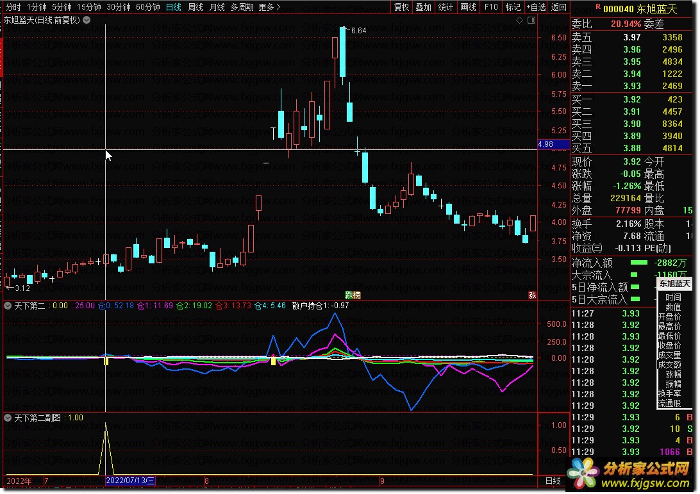
Task: Click the diamond icon in chart header
Action: coord(519,20)
